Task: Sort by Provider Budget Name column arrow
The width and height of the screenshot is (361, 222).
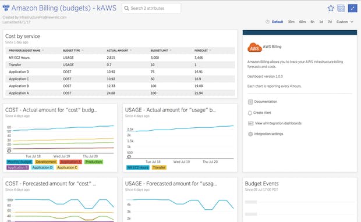Action: point(43,51)
